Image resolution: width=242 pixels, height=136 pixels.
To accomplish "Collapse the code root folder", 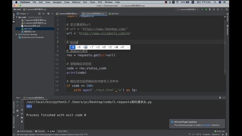I will pos(17,17).
